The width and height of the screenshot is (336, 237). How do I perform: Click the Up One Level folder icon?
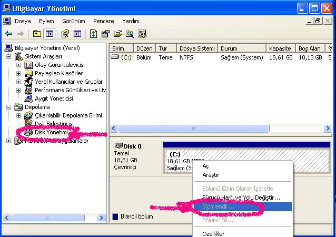37,34
